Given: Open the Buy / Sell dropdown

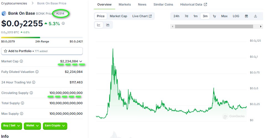Looking at the screenshot, I should [12, 126].
